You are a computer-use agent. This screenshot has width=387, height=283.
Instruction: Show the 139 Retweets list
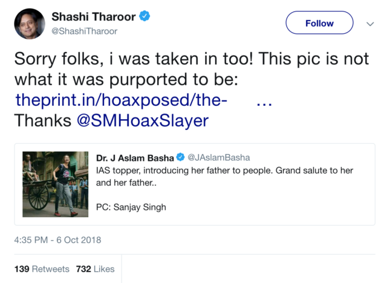coord(42,268)
